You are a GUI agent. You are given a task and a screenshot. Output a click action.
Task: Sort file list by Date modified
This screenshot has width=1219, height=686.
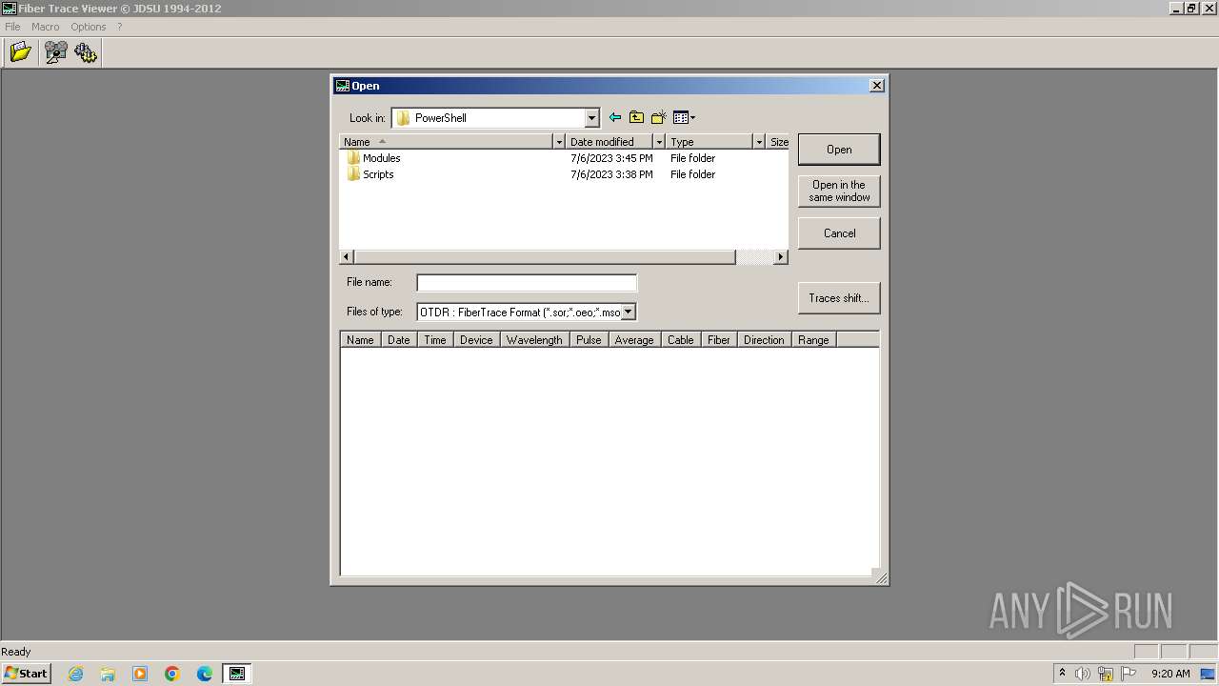(609, 142)
